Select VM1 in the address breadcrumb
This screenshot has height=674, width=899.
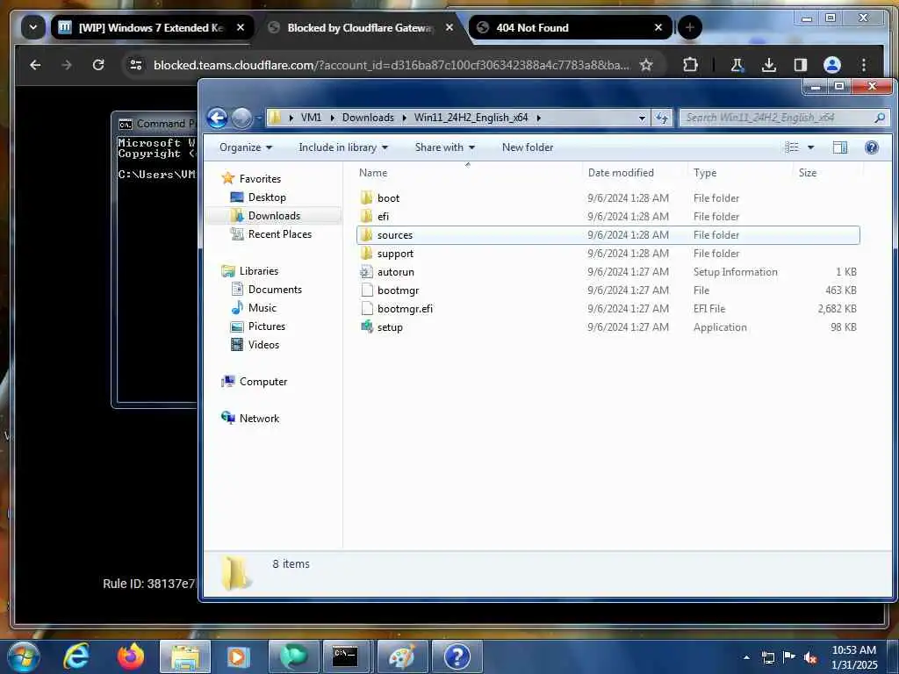coord(311,118)
